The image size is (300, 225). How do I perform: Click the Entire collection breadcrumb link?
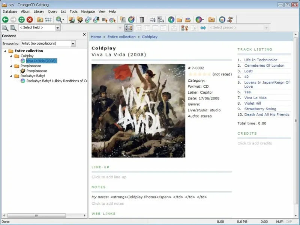point(121,37)
